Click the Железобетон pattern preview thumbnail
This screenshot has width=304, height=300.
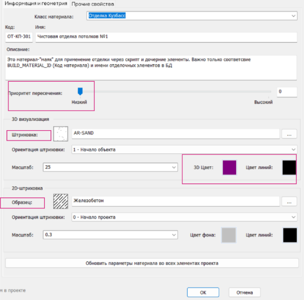coord(61,201)
